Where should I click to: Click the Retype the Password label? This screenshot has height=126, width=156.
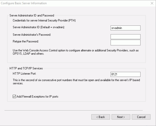(26, 41)
